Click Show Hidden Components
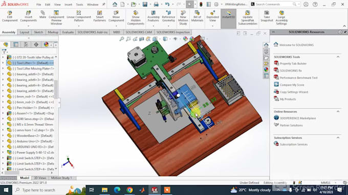348x195 pixels. pyautogui.click(x=136, y=18)
